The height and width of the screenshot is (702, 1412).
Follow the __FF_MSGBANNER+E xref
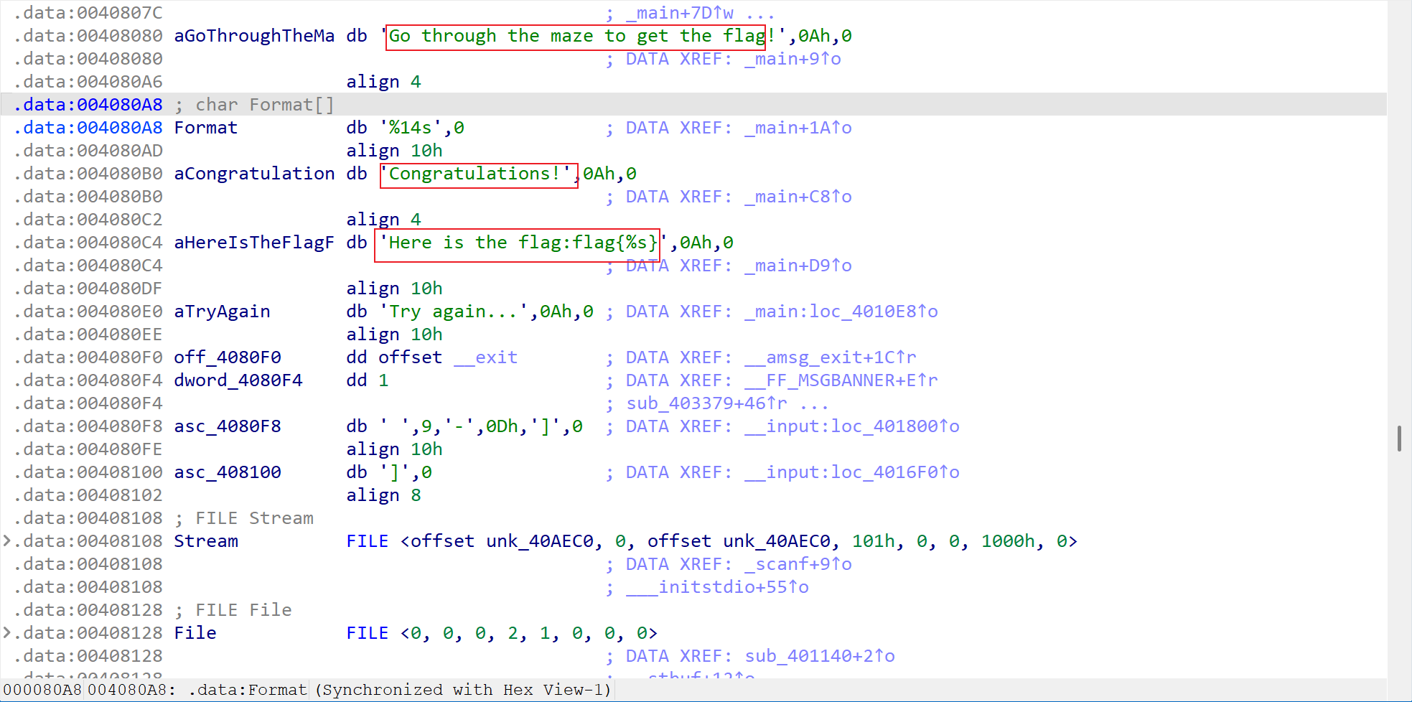point(841,380)
